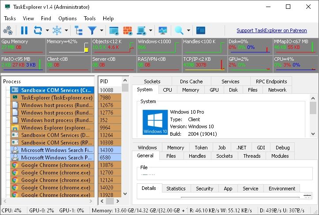Open the Help menu
This screenshot has height=215, width=319.
coord(108,19)
